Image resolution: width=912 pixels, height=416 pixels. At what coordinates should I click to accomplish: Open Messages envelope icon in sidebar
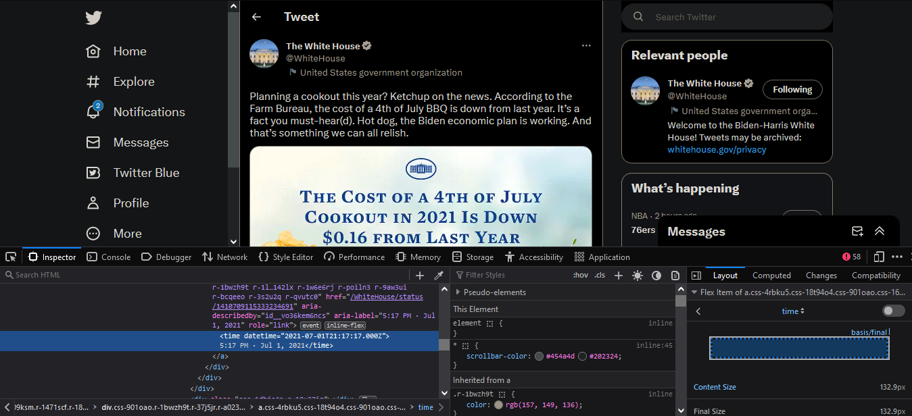[x=93, y=142]
